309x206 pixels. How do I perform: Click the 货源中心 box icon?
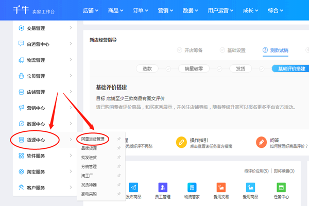point(21,140)
